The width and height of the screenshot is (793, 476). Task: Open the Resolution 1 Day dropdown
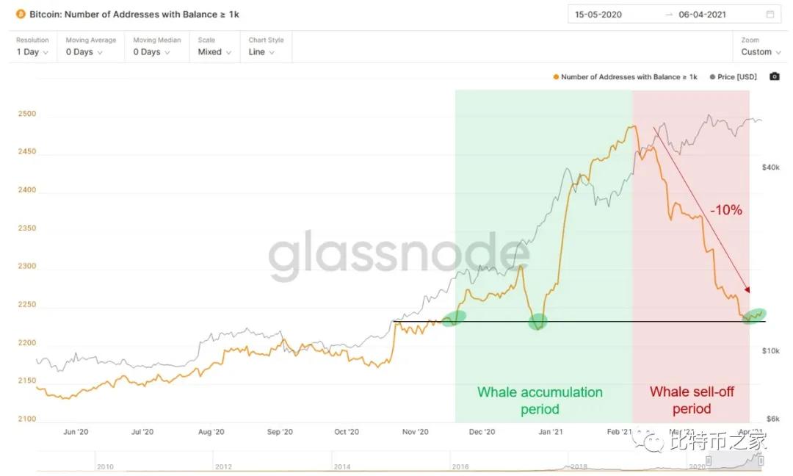point(33,52)
